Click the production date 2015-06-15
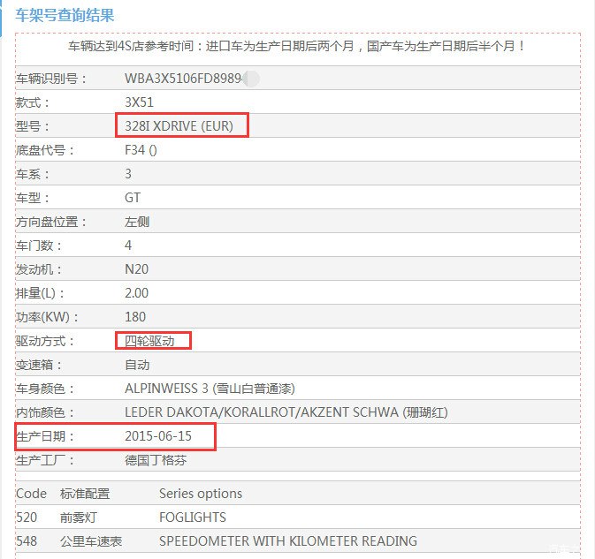The width and height of the screenshot is (595, 559). click(158, 436)
